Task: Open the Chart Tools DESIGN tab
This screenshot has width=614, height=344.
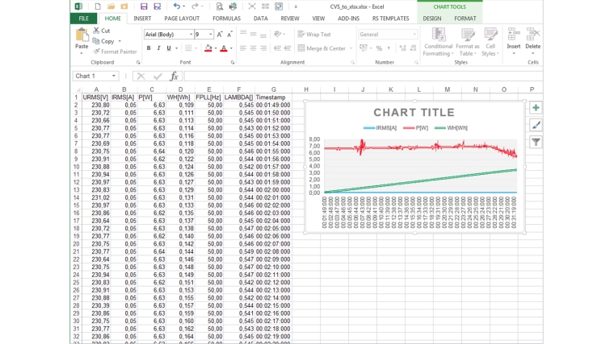Action: (x=431, y=19)
